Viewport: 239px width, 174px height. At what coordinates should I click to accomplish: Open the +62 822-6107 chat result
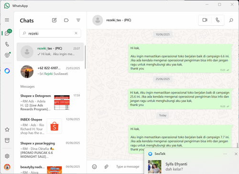[50, 71]
